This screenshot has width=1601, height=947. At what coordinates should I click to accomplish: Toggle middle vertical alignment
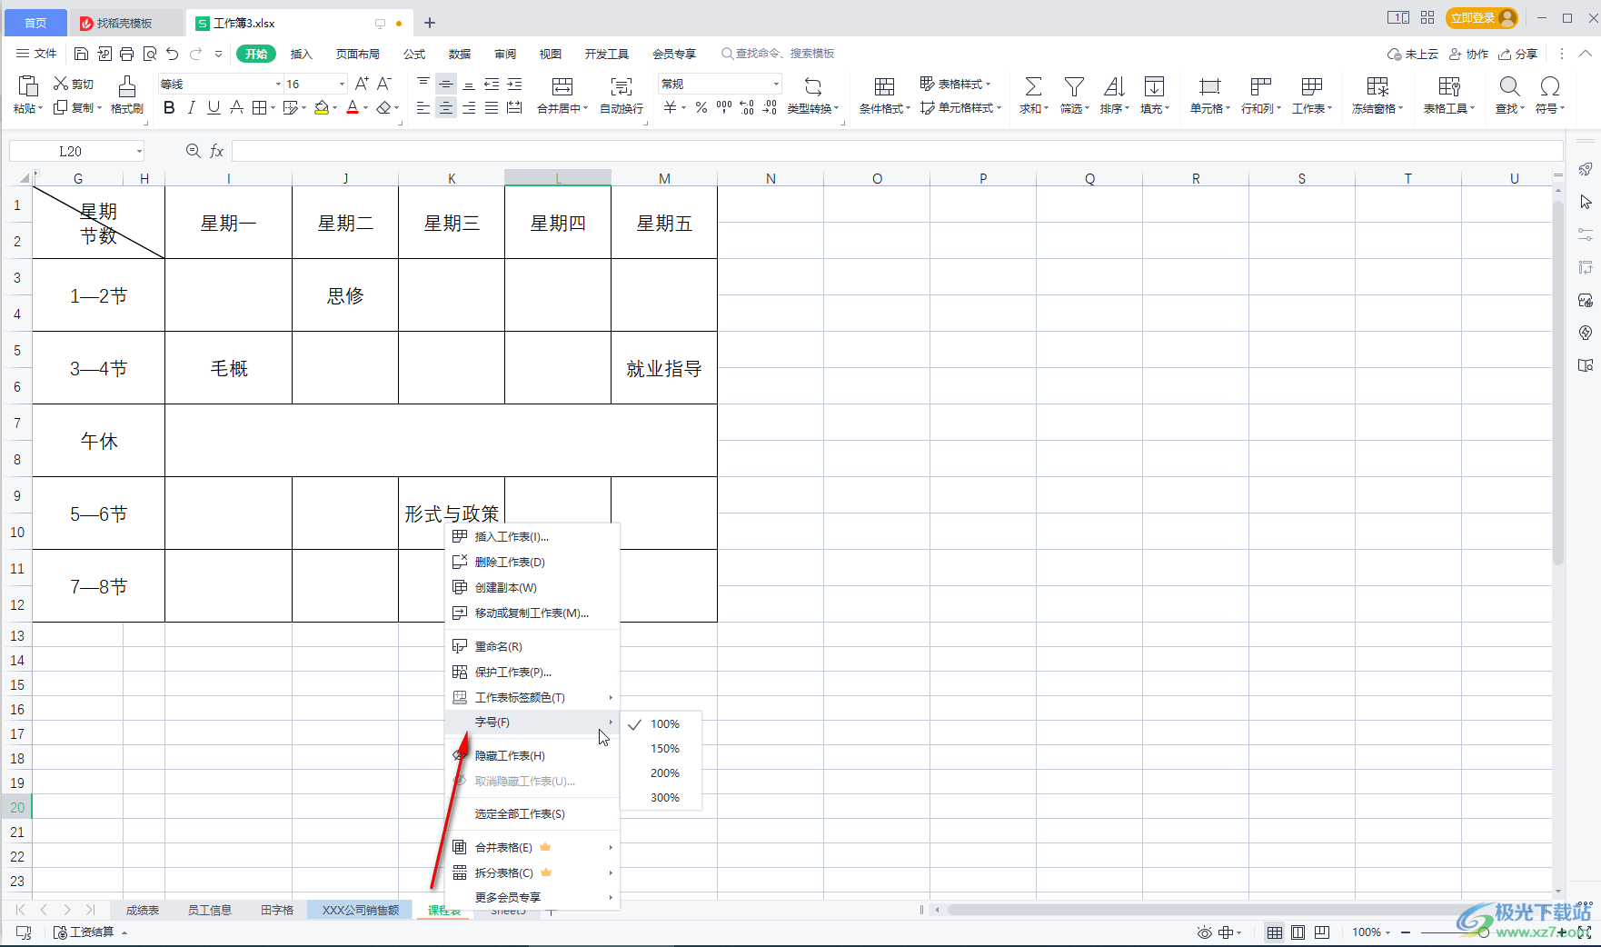click(446, 84)
